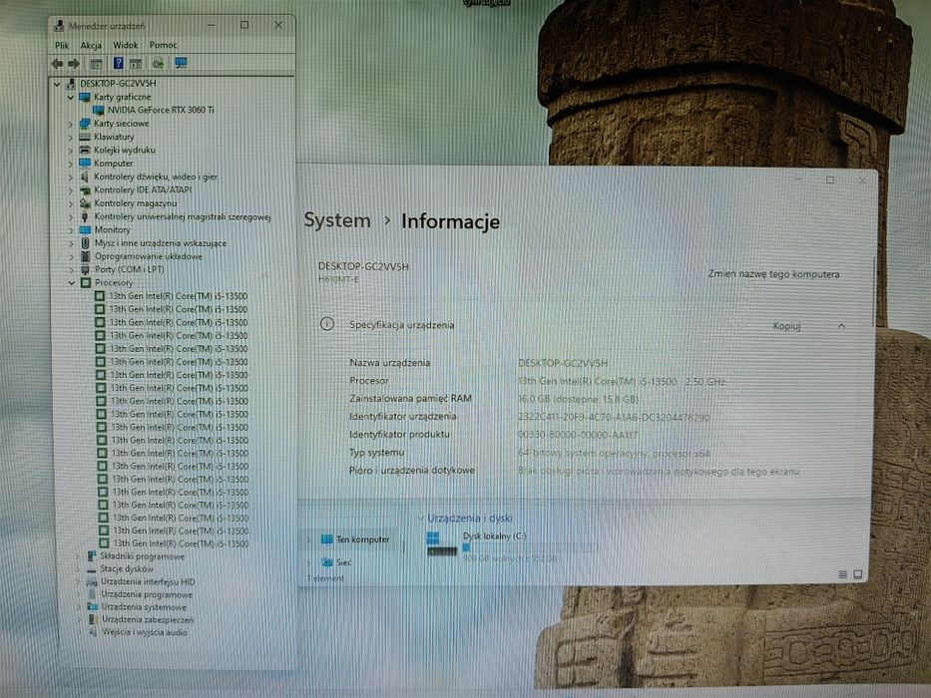This screenshot has height=698, width=931.
Task: Switch Explorer to large icons view
Action: [858, 574]
